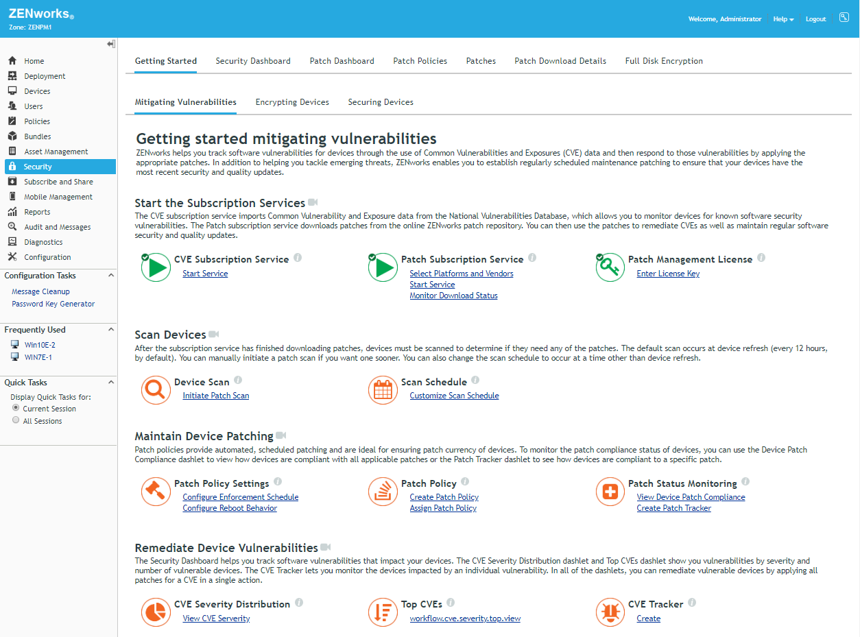The width and height of the screenshot is (860, 637).
Task: Show info for Device Scan
Action: (x=238, y=380)
